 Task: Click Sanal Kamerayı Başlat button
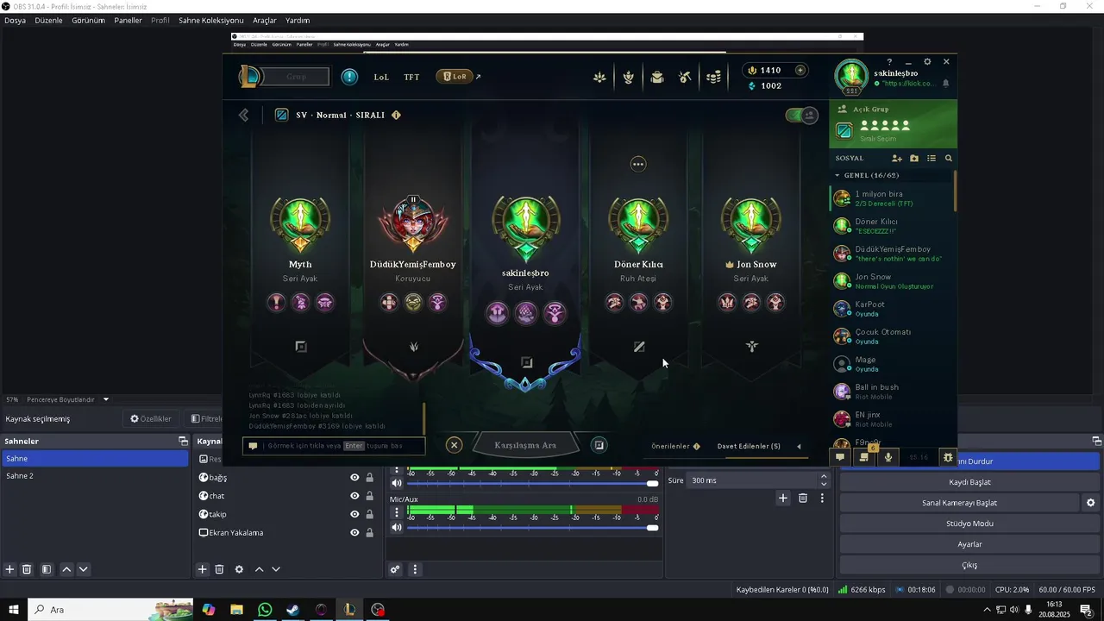(959, 503)
